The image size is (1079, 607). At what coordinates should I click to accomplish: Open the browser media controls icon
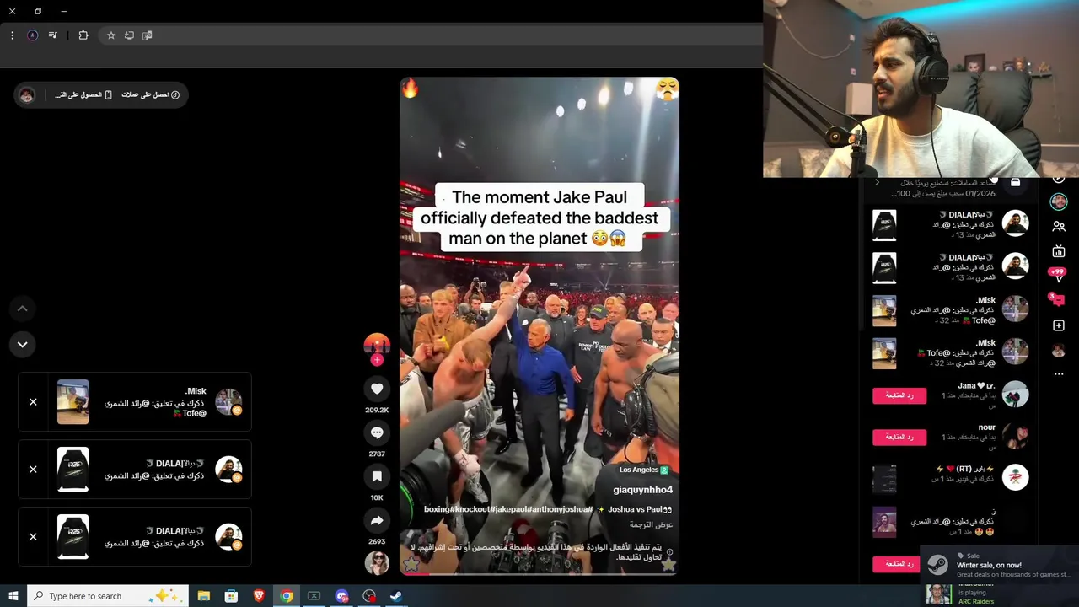pos(52,35)
